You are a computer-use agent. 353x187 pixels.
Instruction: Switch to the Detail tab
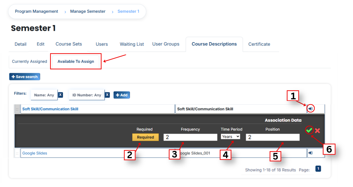click(x=20, y=44)
